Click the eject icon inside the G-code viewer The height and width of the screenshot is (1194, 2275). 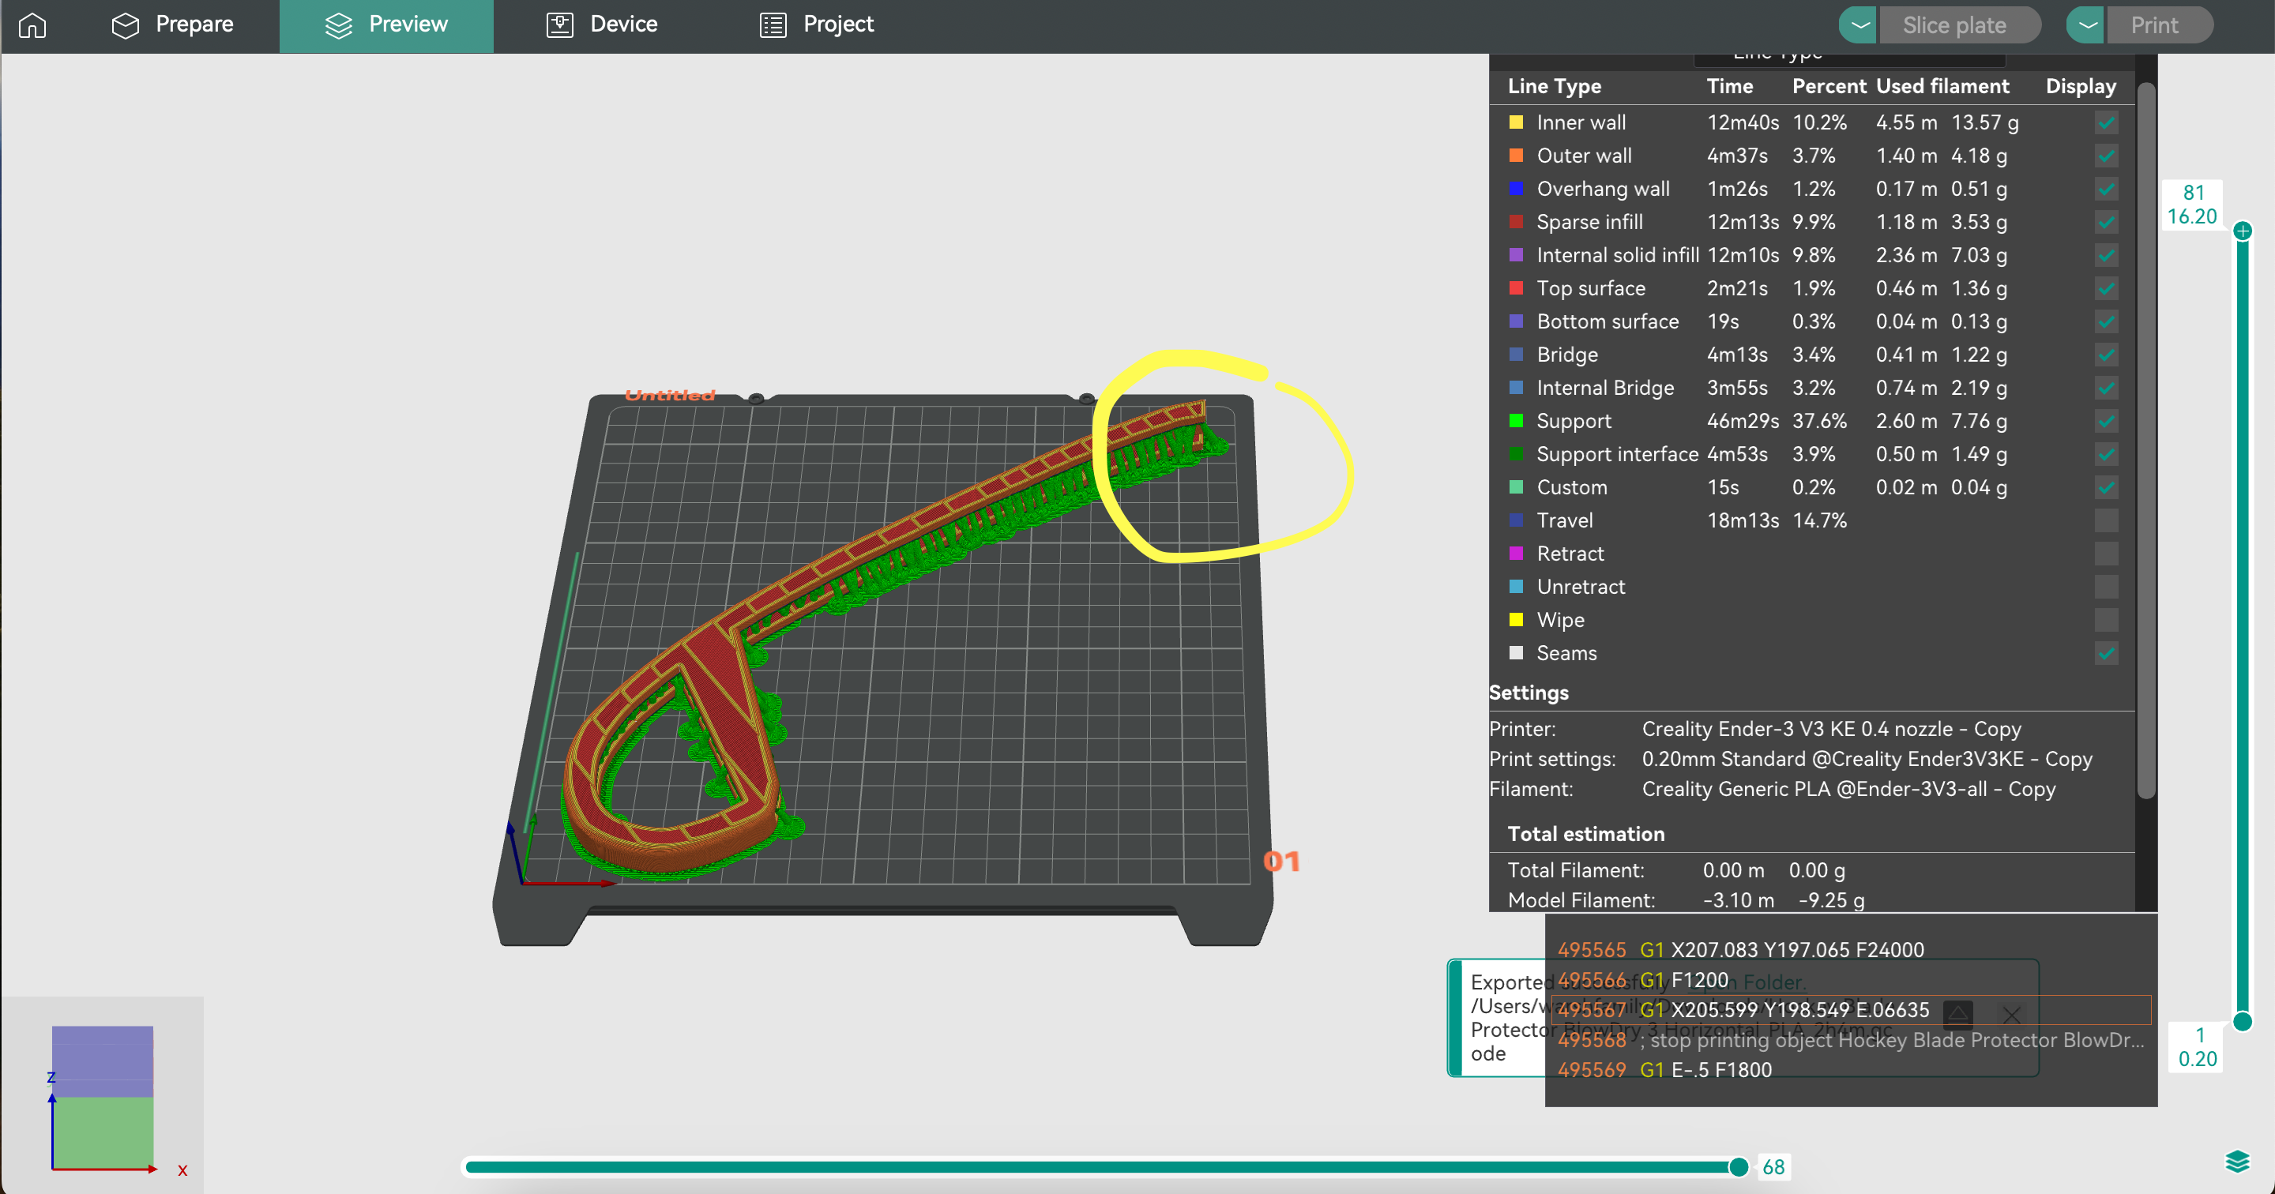(x=1959, y=1016)
